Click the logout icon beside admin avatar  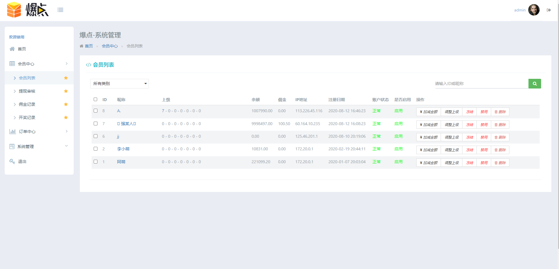click(549, 10)
